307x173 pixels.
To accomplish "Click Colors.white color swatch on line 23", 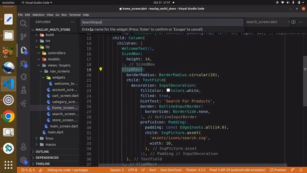I will coord(168,90).
